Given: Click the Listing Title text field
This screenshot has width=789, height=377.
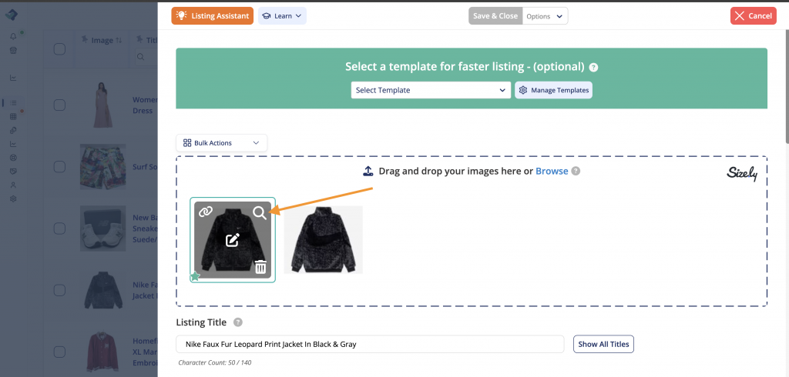Looking at the screenshot, I should click(370, 344).
